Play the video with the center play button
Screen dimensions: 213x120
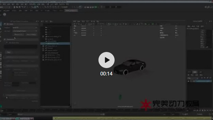tap(106, 60)
